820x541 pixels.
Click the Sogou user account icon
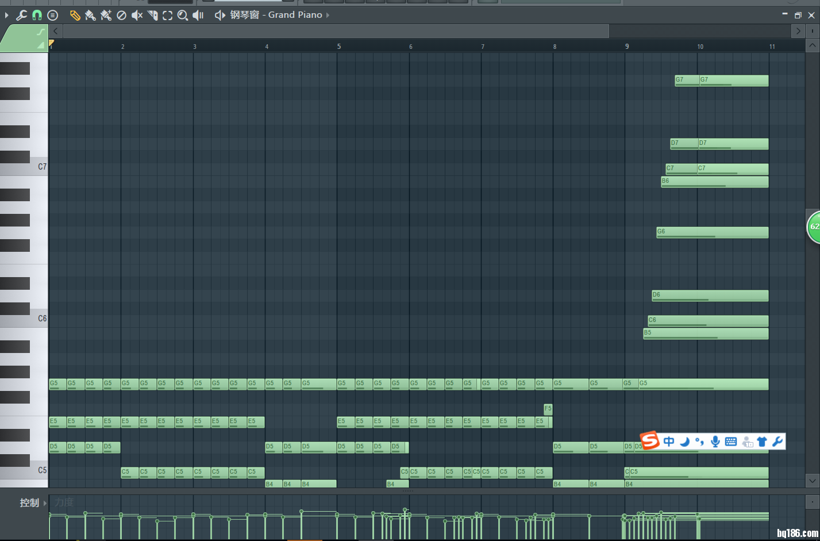tap(747, 442)
